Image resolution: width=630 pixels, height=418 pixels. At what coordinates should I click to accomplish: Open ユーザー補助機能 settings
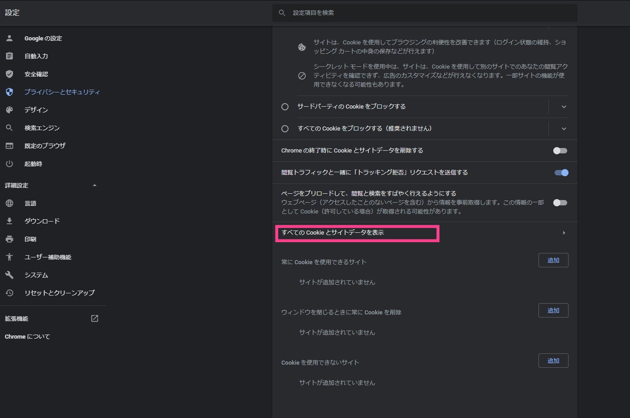pos(48,257)
